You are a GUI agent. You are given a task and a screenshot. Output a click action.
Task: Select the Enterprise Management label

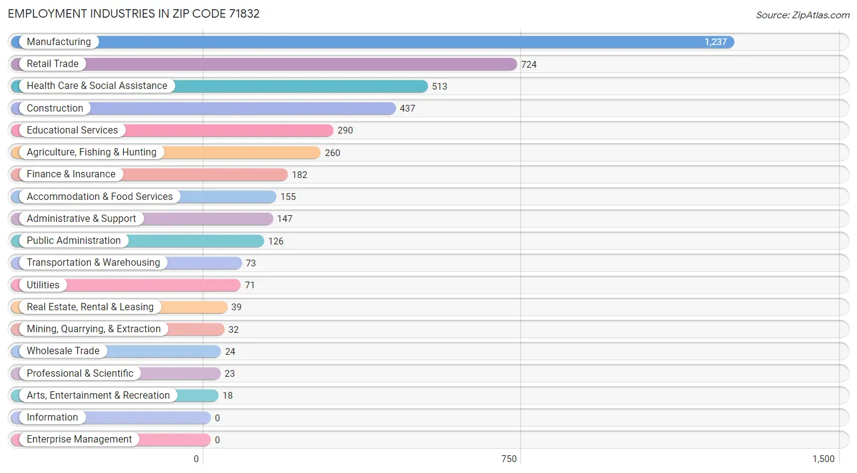pos(79,439)
